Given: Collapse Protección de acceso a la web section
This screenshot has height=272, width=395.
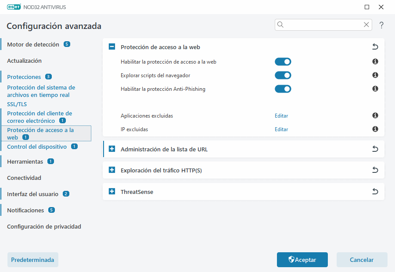Looking at the screenshot, I should (111, 46).
